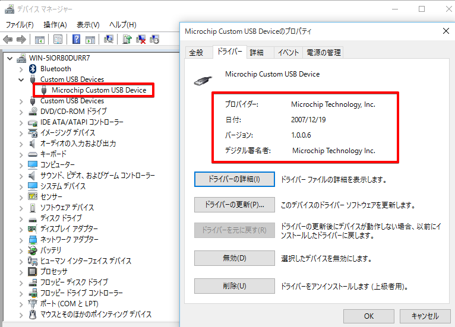Click 無効(D) button
Viewport: 455px width, 327px height.
235,258
